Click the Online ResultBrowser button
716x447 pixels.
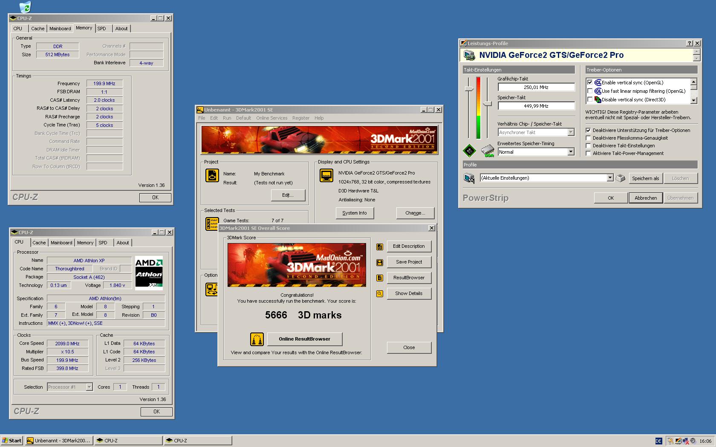[304, 339]
